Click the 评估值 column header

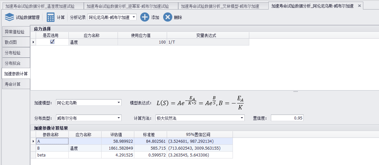pos(118,135)
